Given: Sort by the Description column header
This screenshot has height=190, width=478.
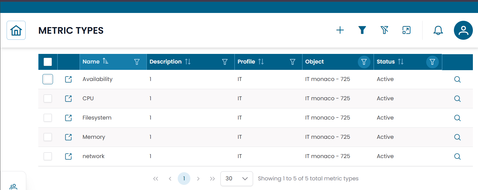Looking at the screenshot, I should tap(166, 62).
